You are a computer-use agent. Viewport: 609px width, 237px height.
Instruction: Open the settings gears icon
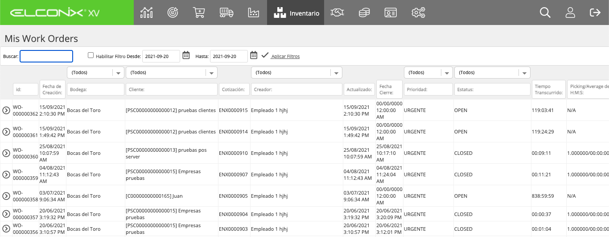pos(418,12)
